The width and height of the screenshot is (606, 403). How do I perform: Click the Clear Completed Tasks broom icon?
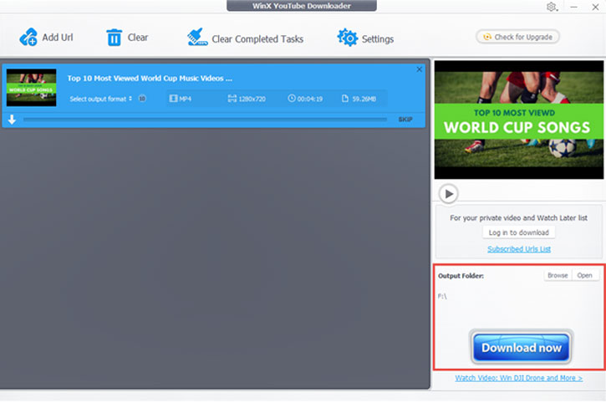[x=197, y=38]
